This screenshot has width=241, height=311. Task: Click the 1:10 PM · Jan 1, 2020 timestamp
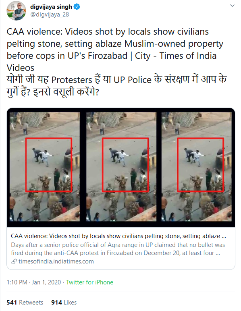coord(34,282)
